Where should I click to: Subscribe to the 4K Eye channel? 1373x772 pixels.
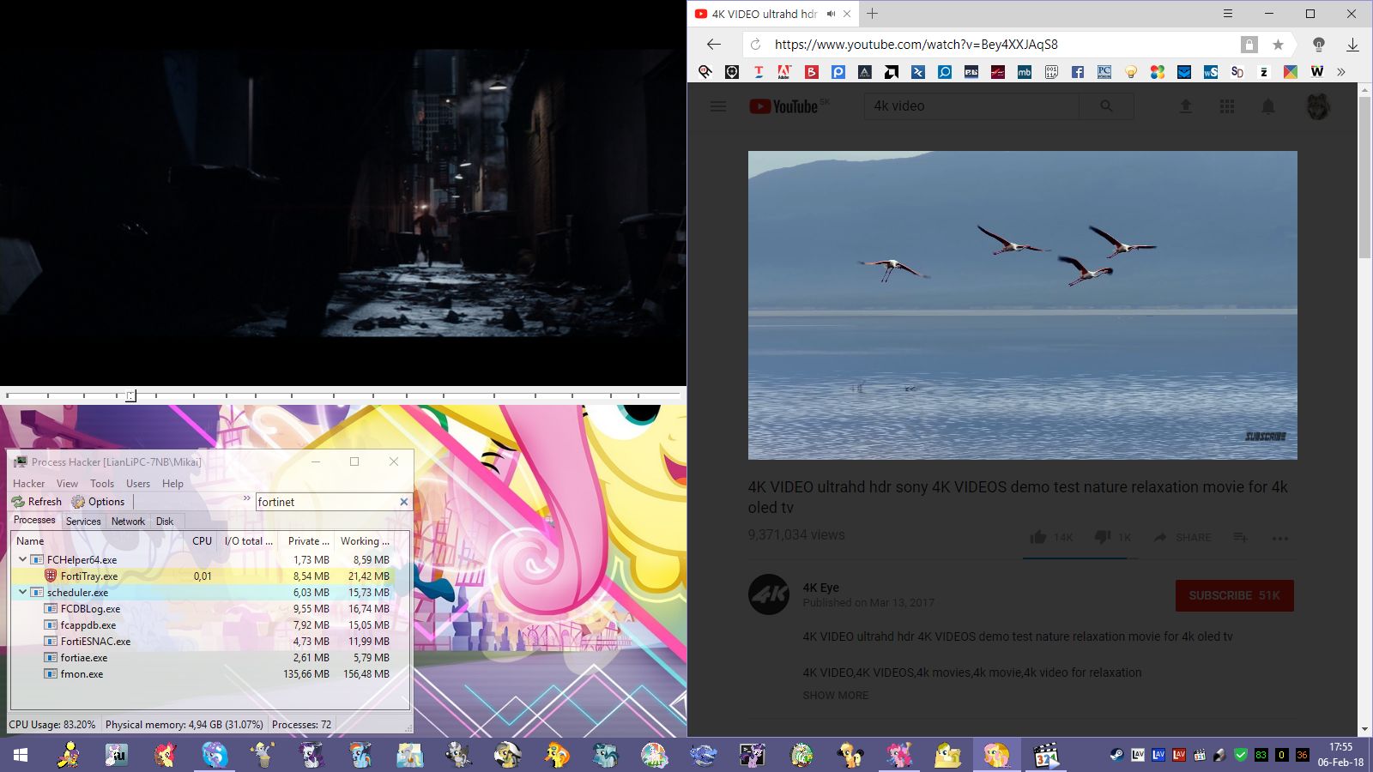(x=1234, y=595)
